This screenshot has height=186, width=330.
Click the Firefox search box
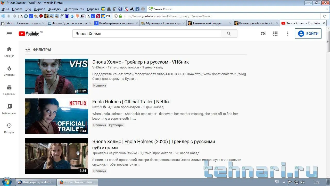237,9
